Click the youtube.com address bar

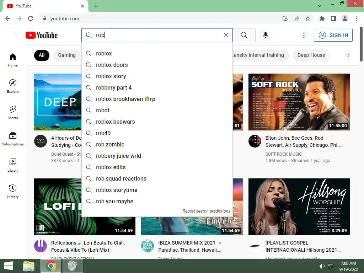160,18
